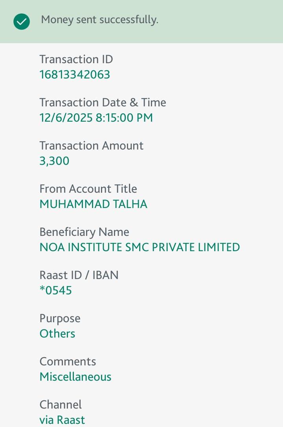Viewport: 283px width, 427px height.
Task: Click the Purpose label
Action: pyautogui.click(x=60, y=318)
